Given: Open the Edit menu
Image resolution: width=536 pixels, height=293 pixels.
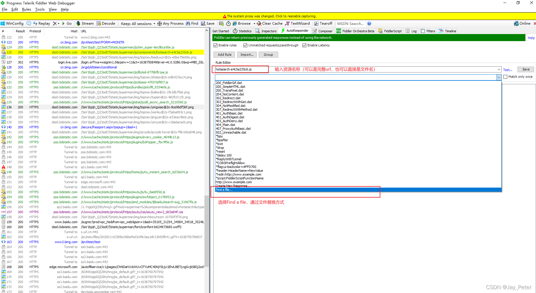Looking at the screenshot, I should 15,9.
